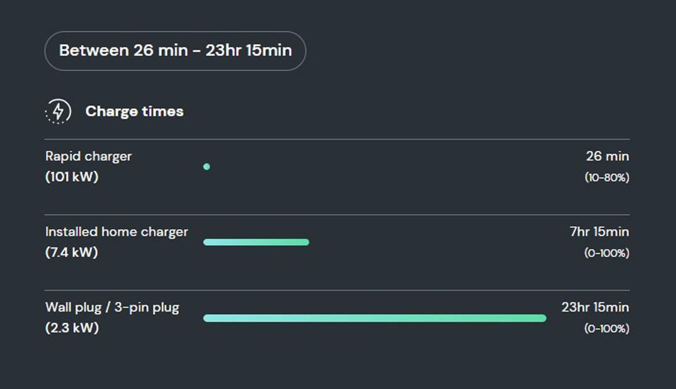The width and height of the screenshot is (676, 389).
Task: Click the divider above Wall plug row
Action: [336, 290]
